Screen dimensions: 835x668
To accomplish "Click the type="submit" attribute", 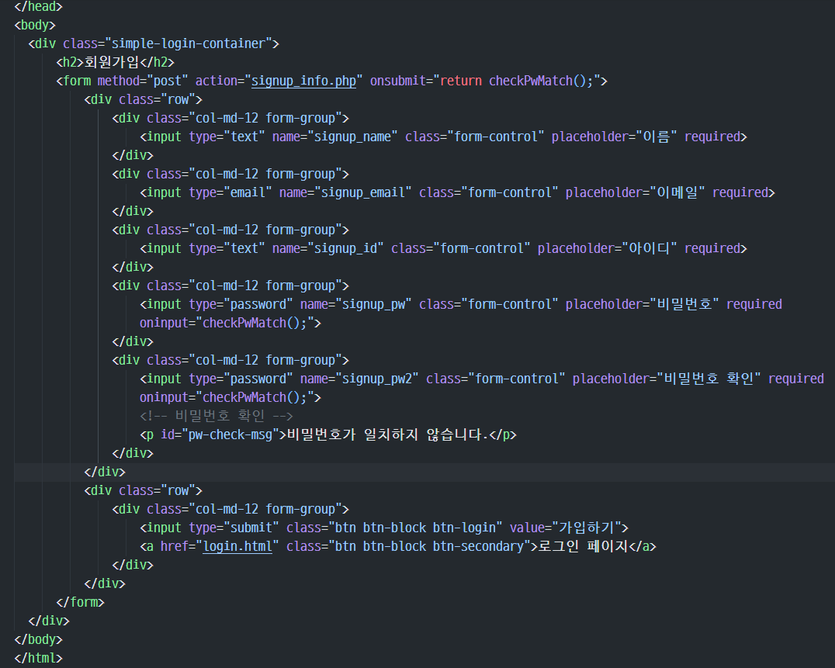I will [234, 528].
